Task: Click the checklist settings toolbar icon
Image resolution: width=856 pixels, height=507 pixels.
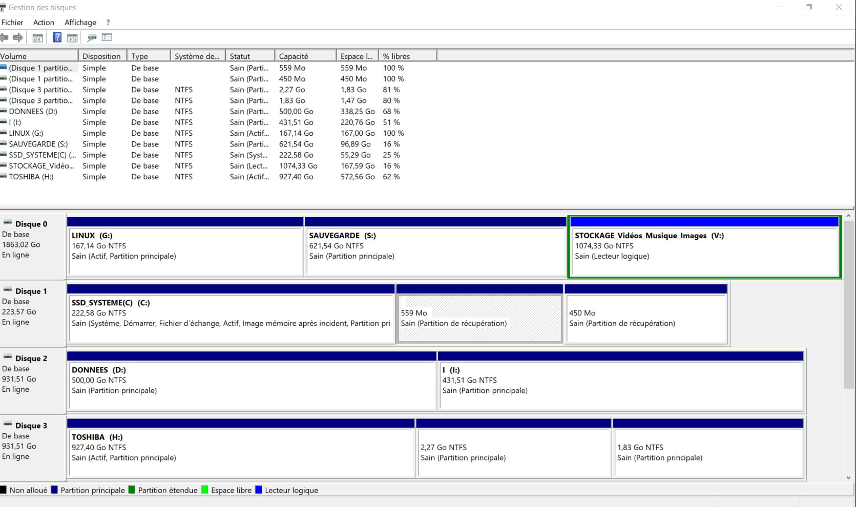Action: (x=107, y=37)
